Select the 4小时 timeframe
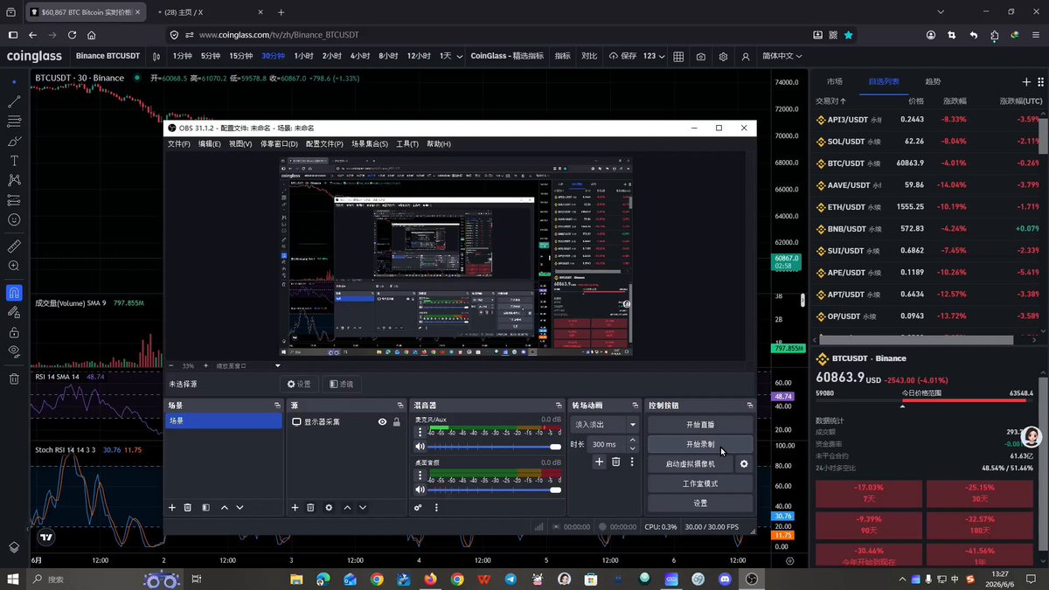 (x=360, y=56)
